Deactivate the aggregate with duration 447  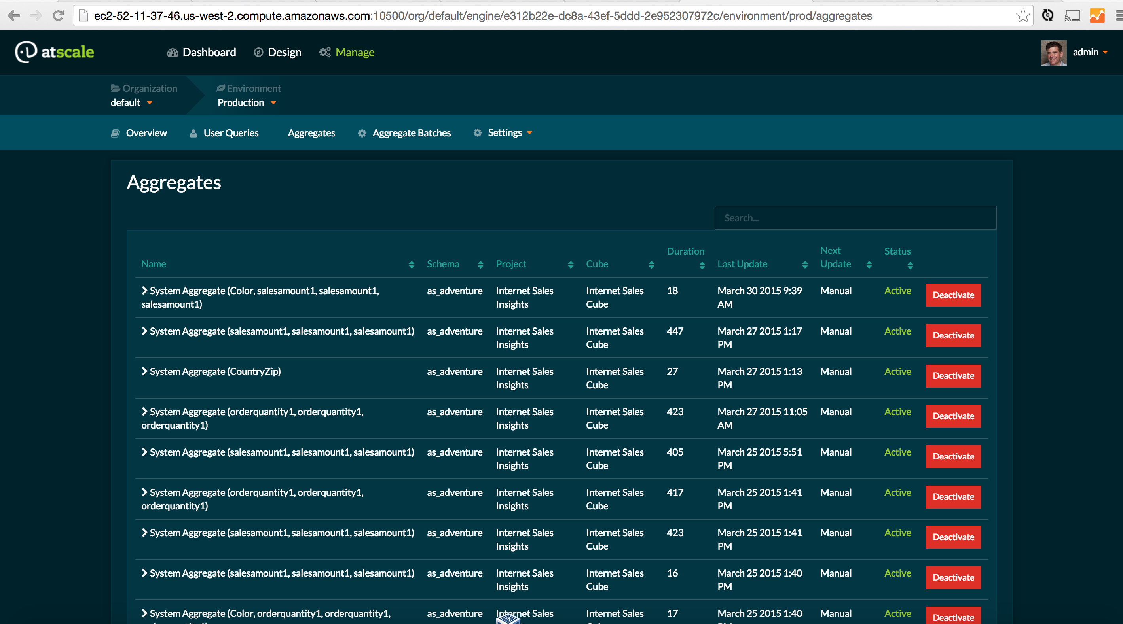[953, 336]
